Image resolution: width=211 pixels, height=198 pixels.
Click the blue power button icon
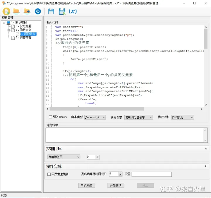coord(38,11)
